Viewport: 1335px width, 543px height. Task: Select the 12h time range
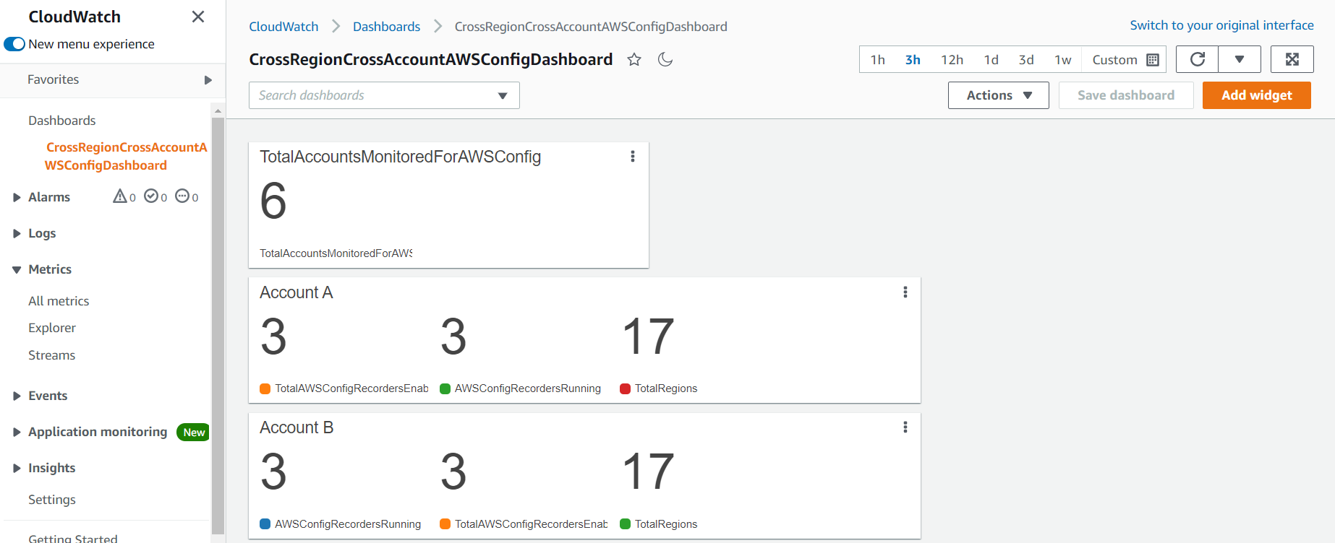(952, 60)
